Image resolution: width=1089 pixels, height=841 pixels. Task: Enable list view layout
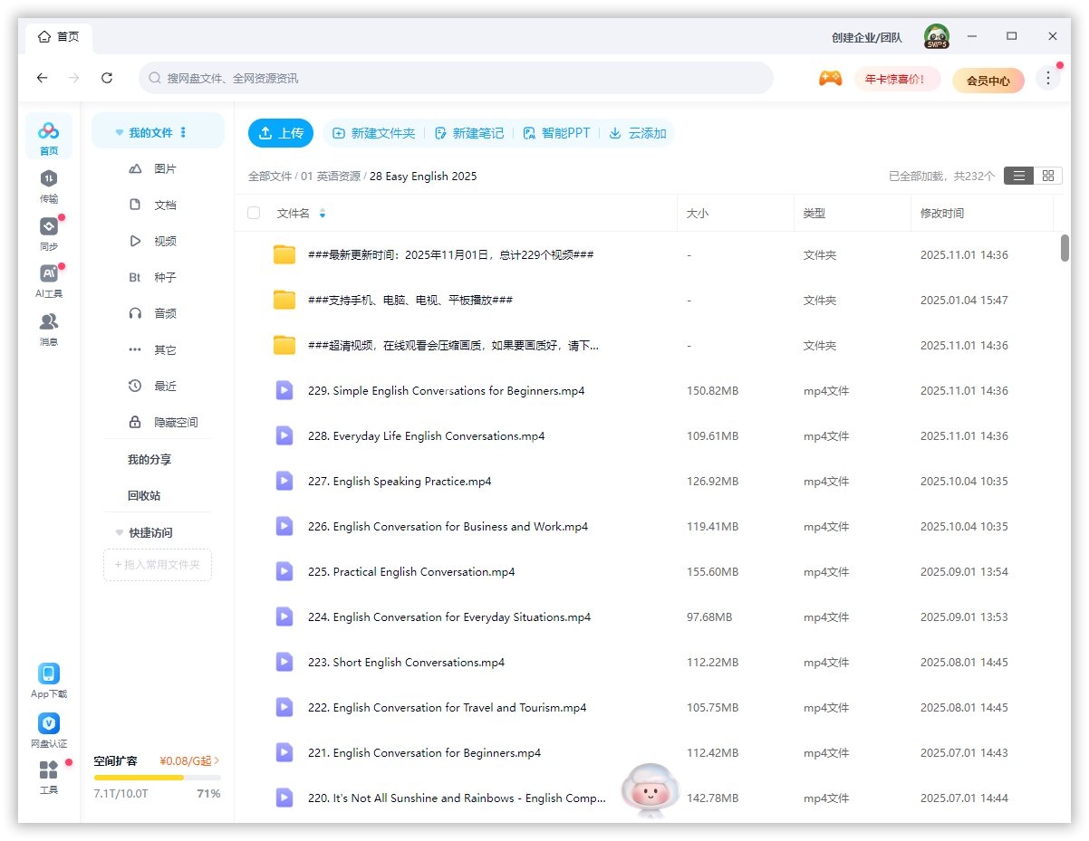[1018, 176]
